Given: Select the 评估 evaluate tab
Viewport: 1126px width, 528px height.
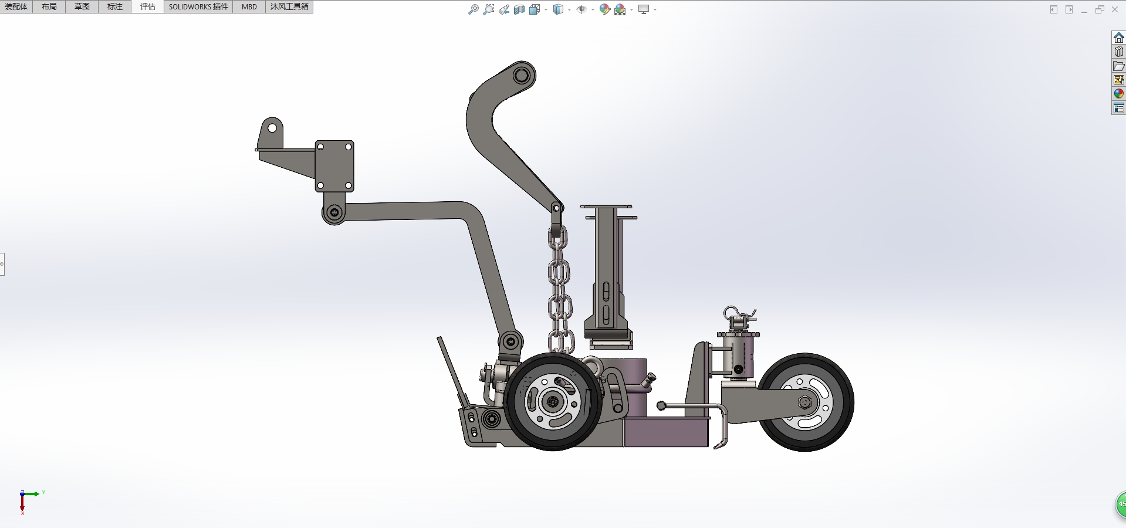Looking at the screenshot, I should pyautogui.click(x=148, y=6).
